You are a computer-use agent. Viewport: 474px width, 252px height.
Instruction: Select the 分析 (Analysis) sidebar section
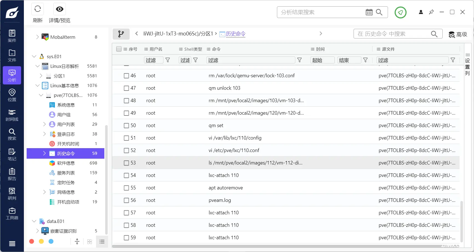[12, 75]
